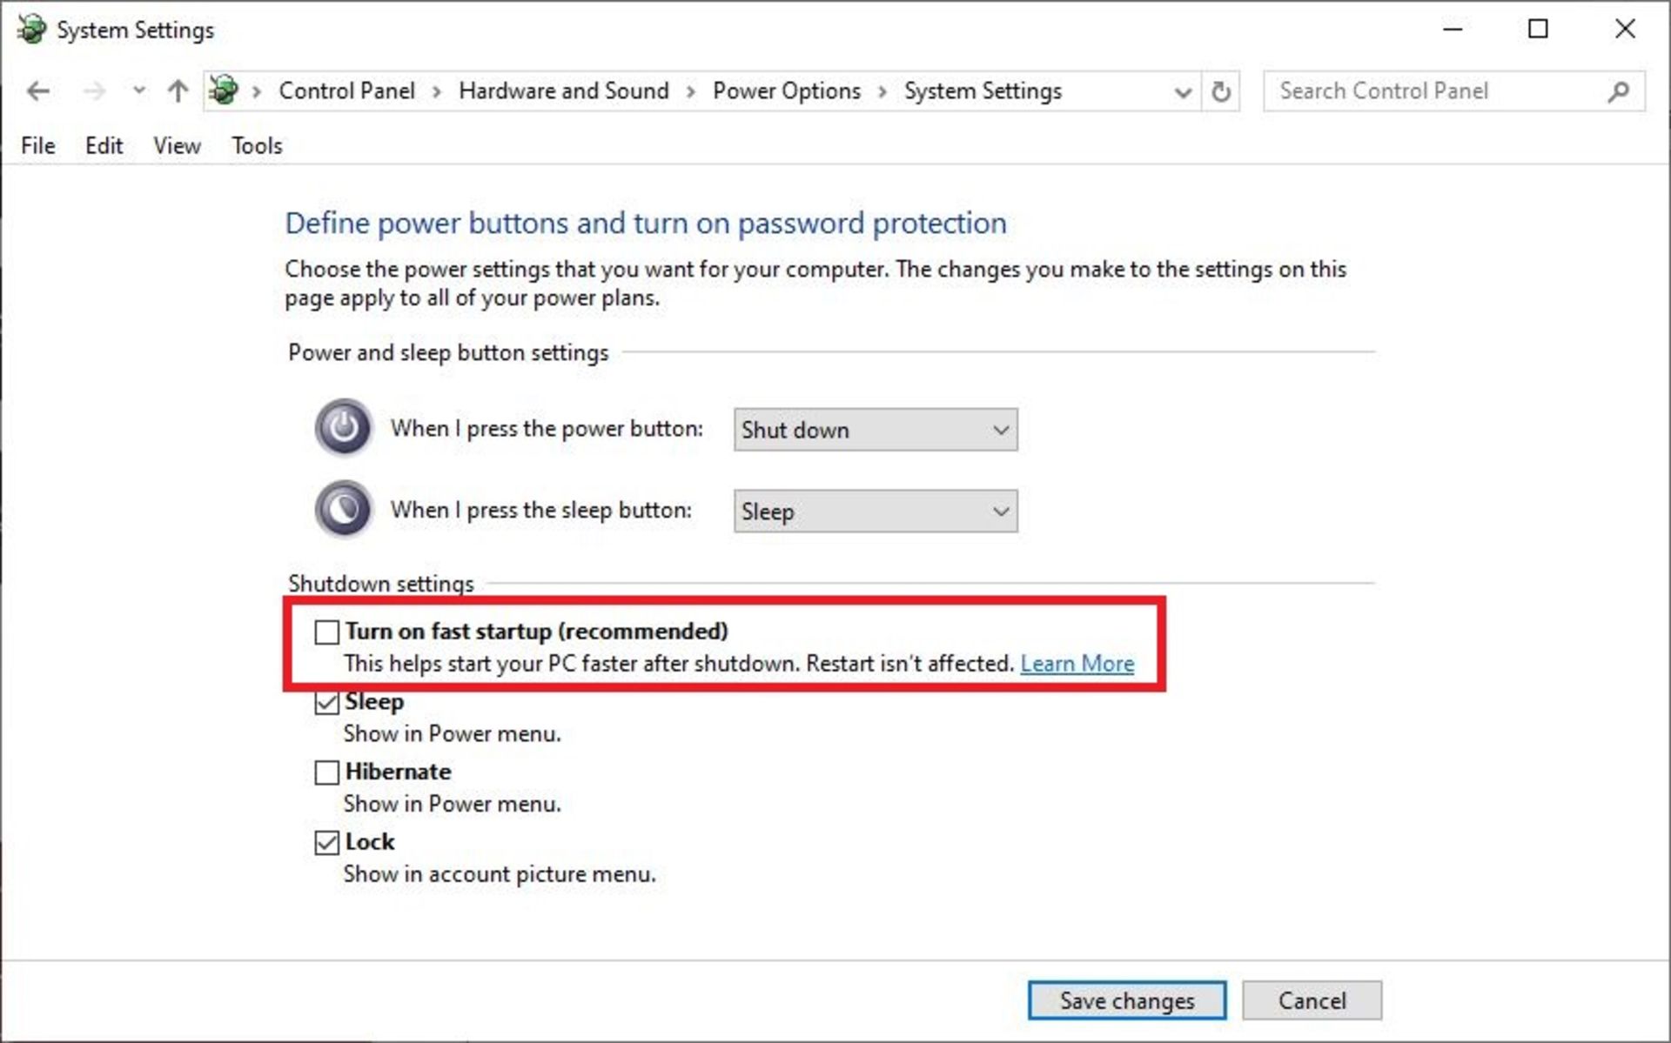Uncheck the Sleep power menu checkbox
Viewport: 1671px width, 1043px height.
327,703
